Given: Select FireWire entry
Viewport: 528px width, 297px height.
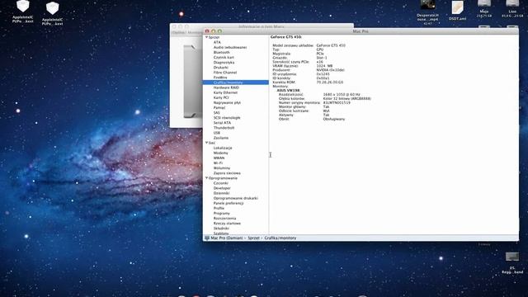Looking at the screenshot, I should [x=220, y=78].
